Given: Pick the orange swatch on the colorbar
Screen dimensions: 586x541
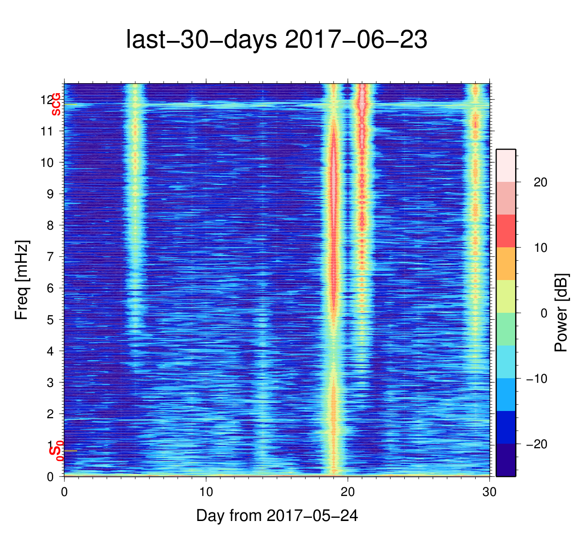Looking at the screenshot, I should click(x=506, y=264).
